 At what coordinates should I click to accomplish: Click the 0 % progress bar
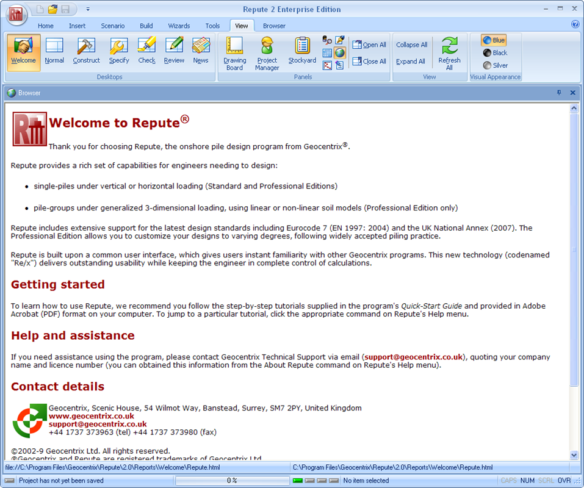tap(233, 481)
